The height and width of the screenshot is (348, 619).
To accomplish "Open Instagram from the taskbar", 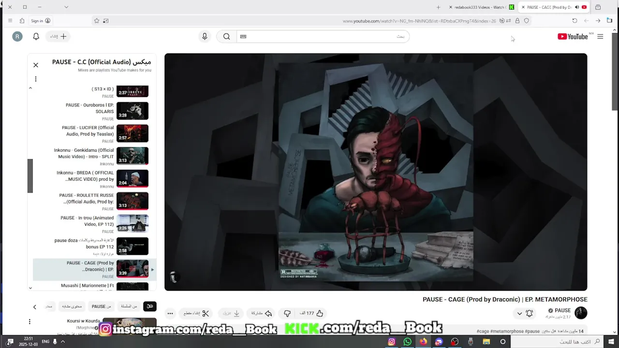I will tap(392, 342).
